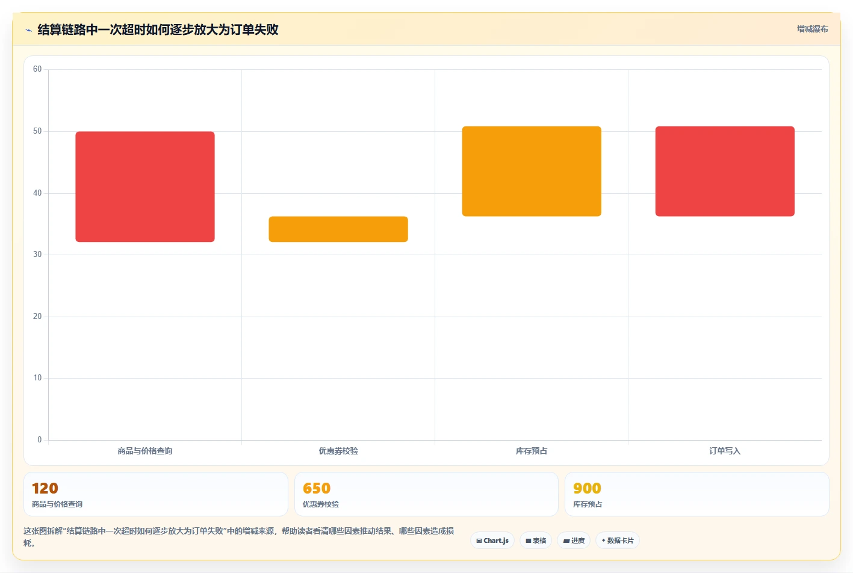This screenshot has height=573, width=853.
Task: Click the 增减瀑布 badge in the header
Action: (x=812, y=29)
